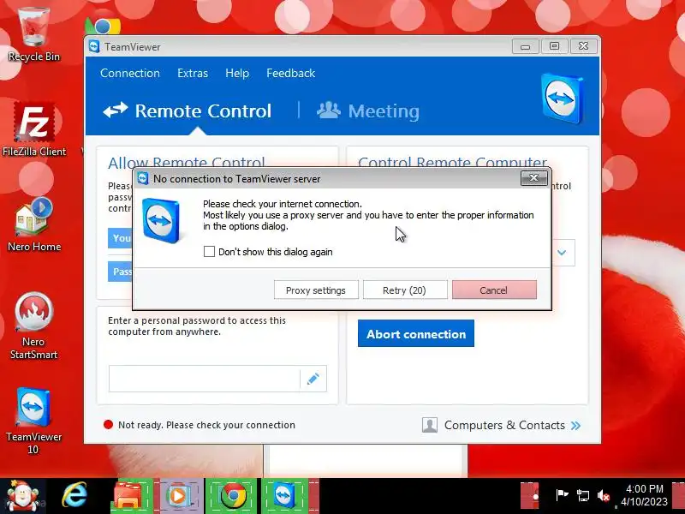Click the clock showing 4:00 PM
This screenshot has width=685, height=514.
[x=645, y=488]
